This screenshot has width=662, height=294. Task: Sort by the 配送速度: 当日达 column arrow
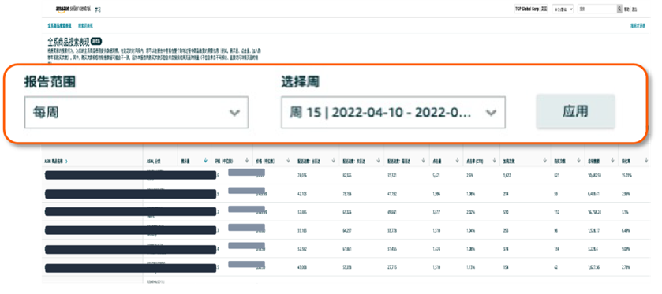pyautogui.click(x=333, y=160)
